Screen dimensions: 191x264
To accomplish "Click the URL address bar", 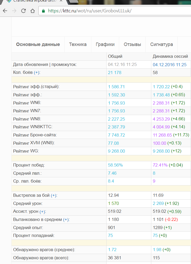I will click(115, 11).
